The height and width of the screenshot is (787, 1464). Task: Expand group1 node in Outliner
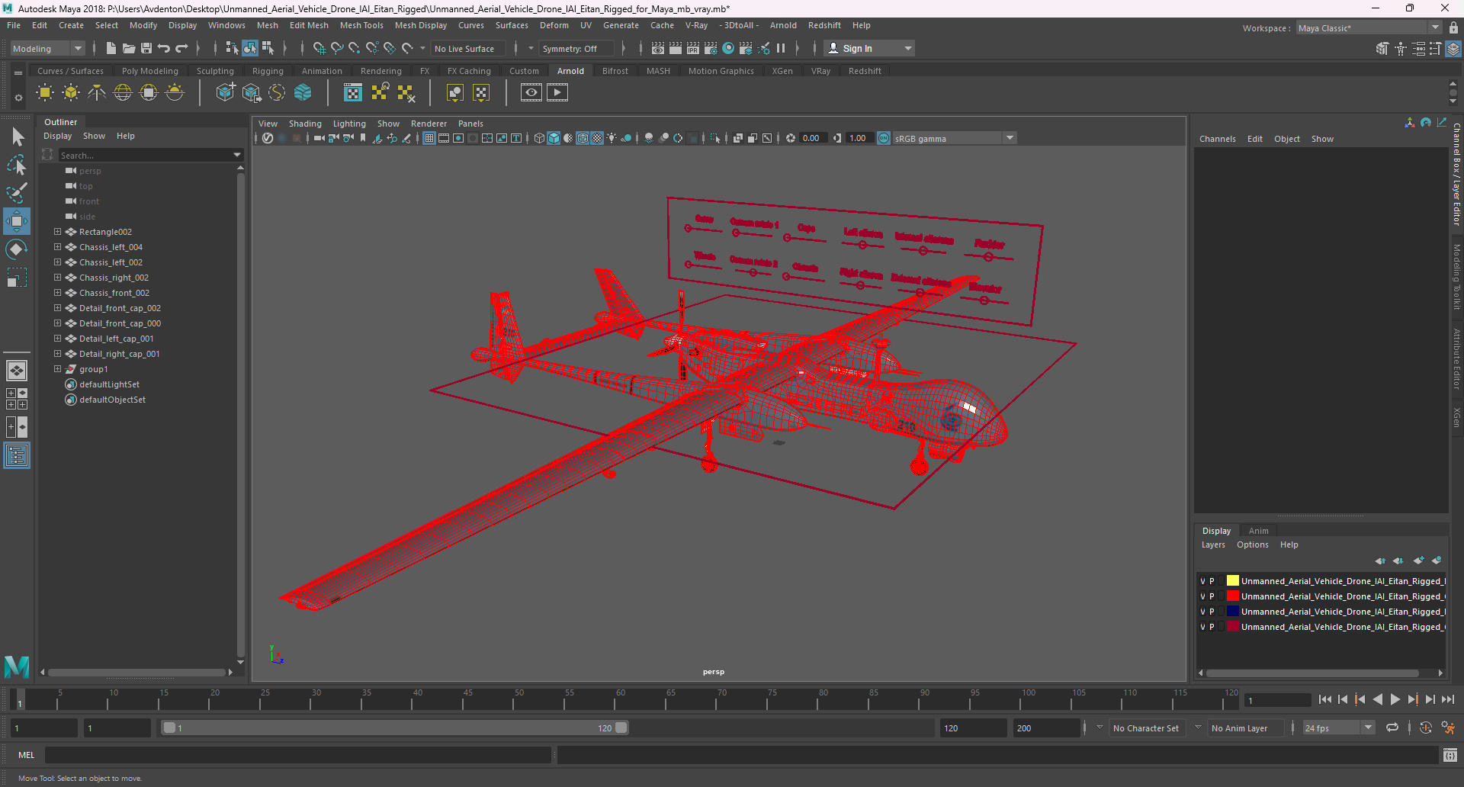pyautogui.click(x=57, y=368)
